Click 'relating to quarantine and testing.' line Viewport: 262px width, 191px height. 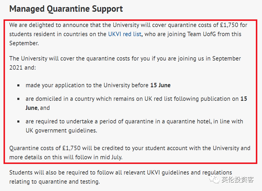click(55, 182)
